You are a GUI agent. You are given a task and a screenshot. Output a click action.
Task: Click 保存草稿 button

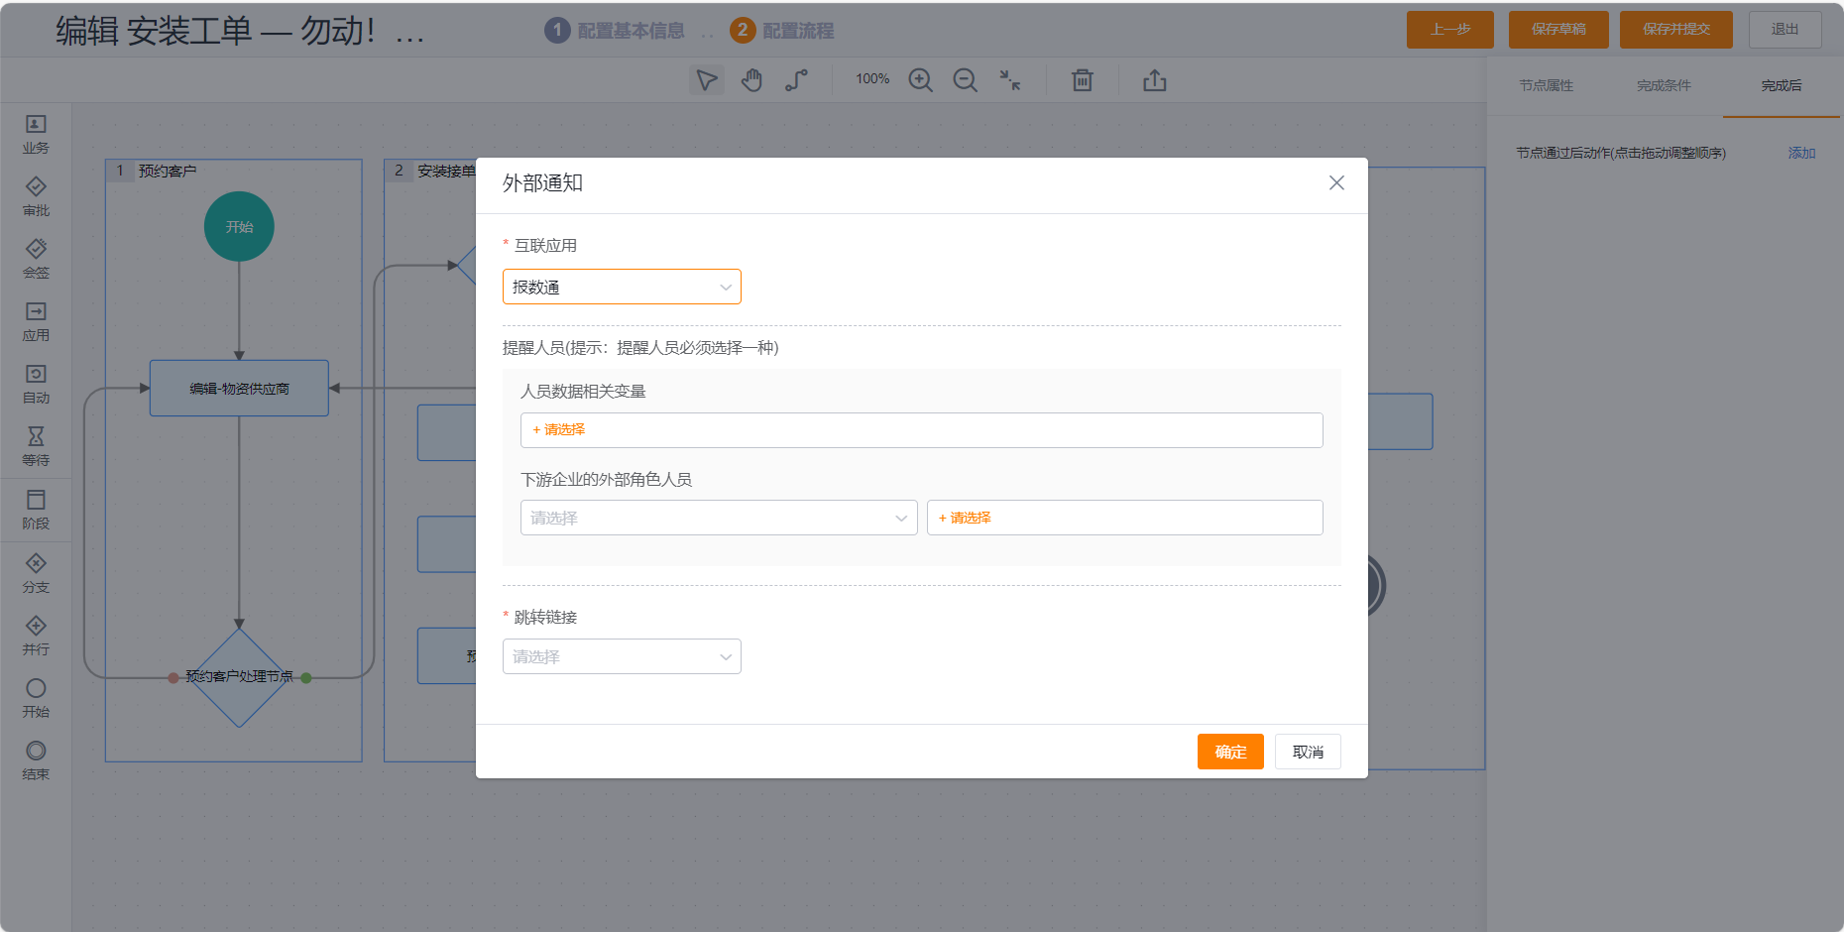1558,30
